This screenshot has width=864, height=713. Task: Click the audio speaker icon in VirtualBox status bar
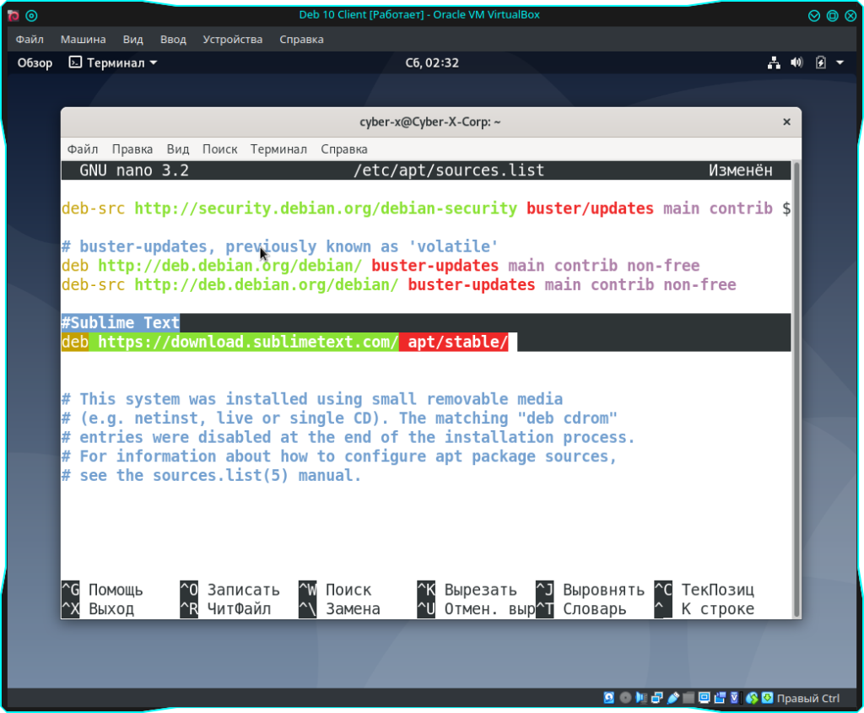[641, 698]
